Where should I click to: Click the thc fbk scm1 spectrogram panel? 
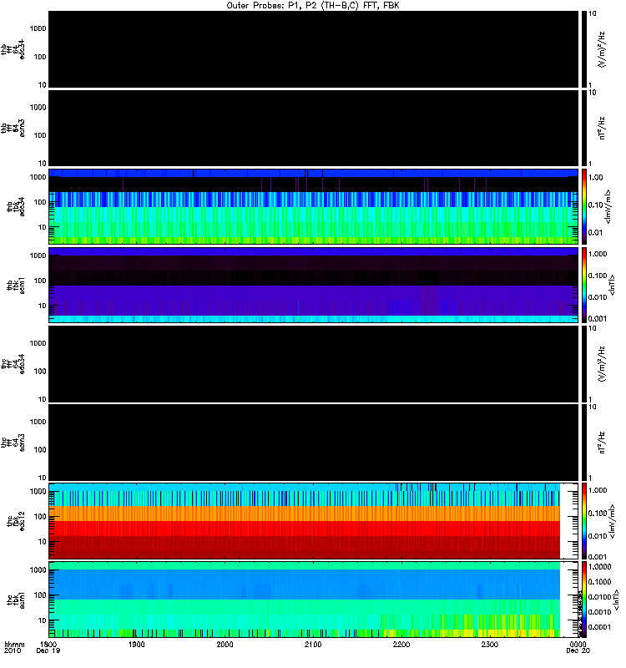coord(314,600)
